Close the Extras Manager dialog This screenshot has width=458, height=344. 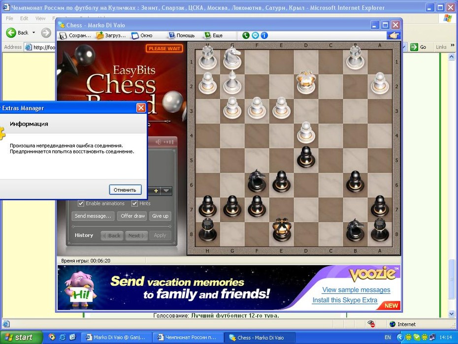(141, 108)
